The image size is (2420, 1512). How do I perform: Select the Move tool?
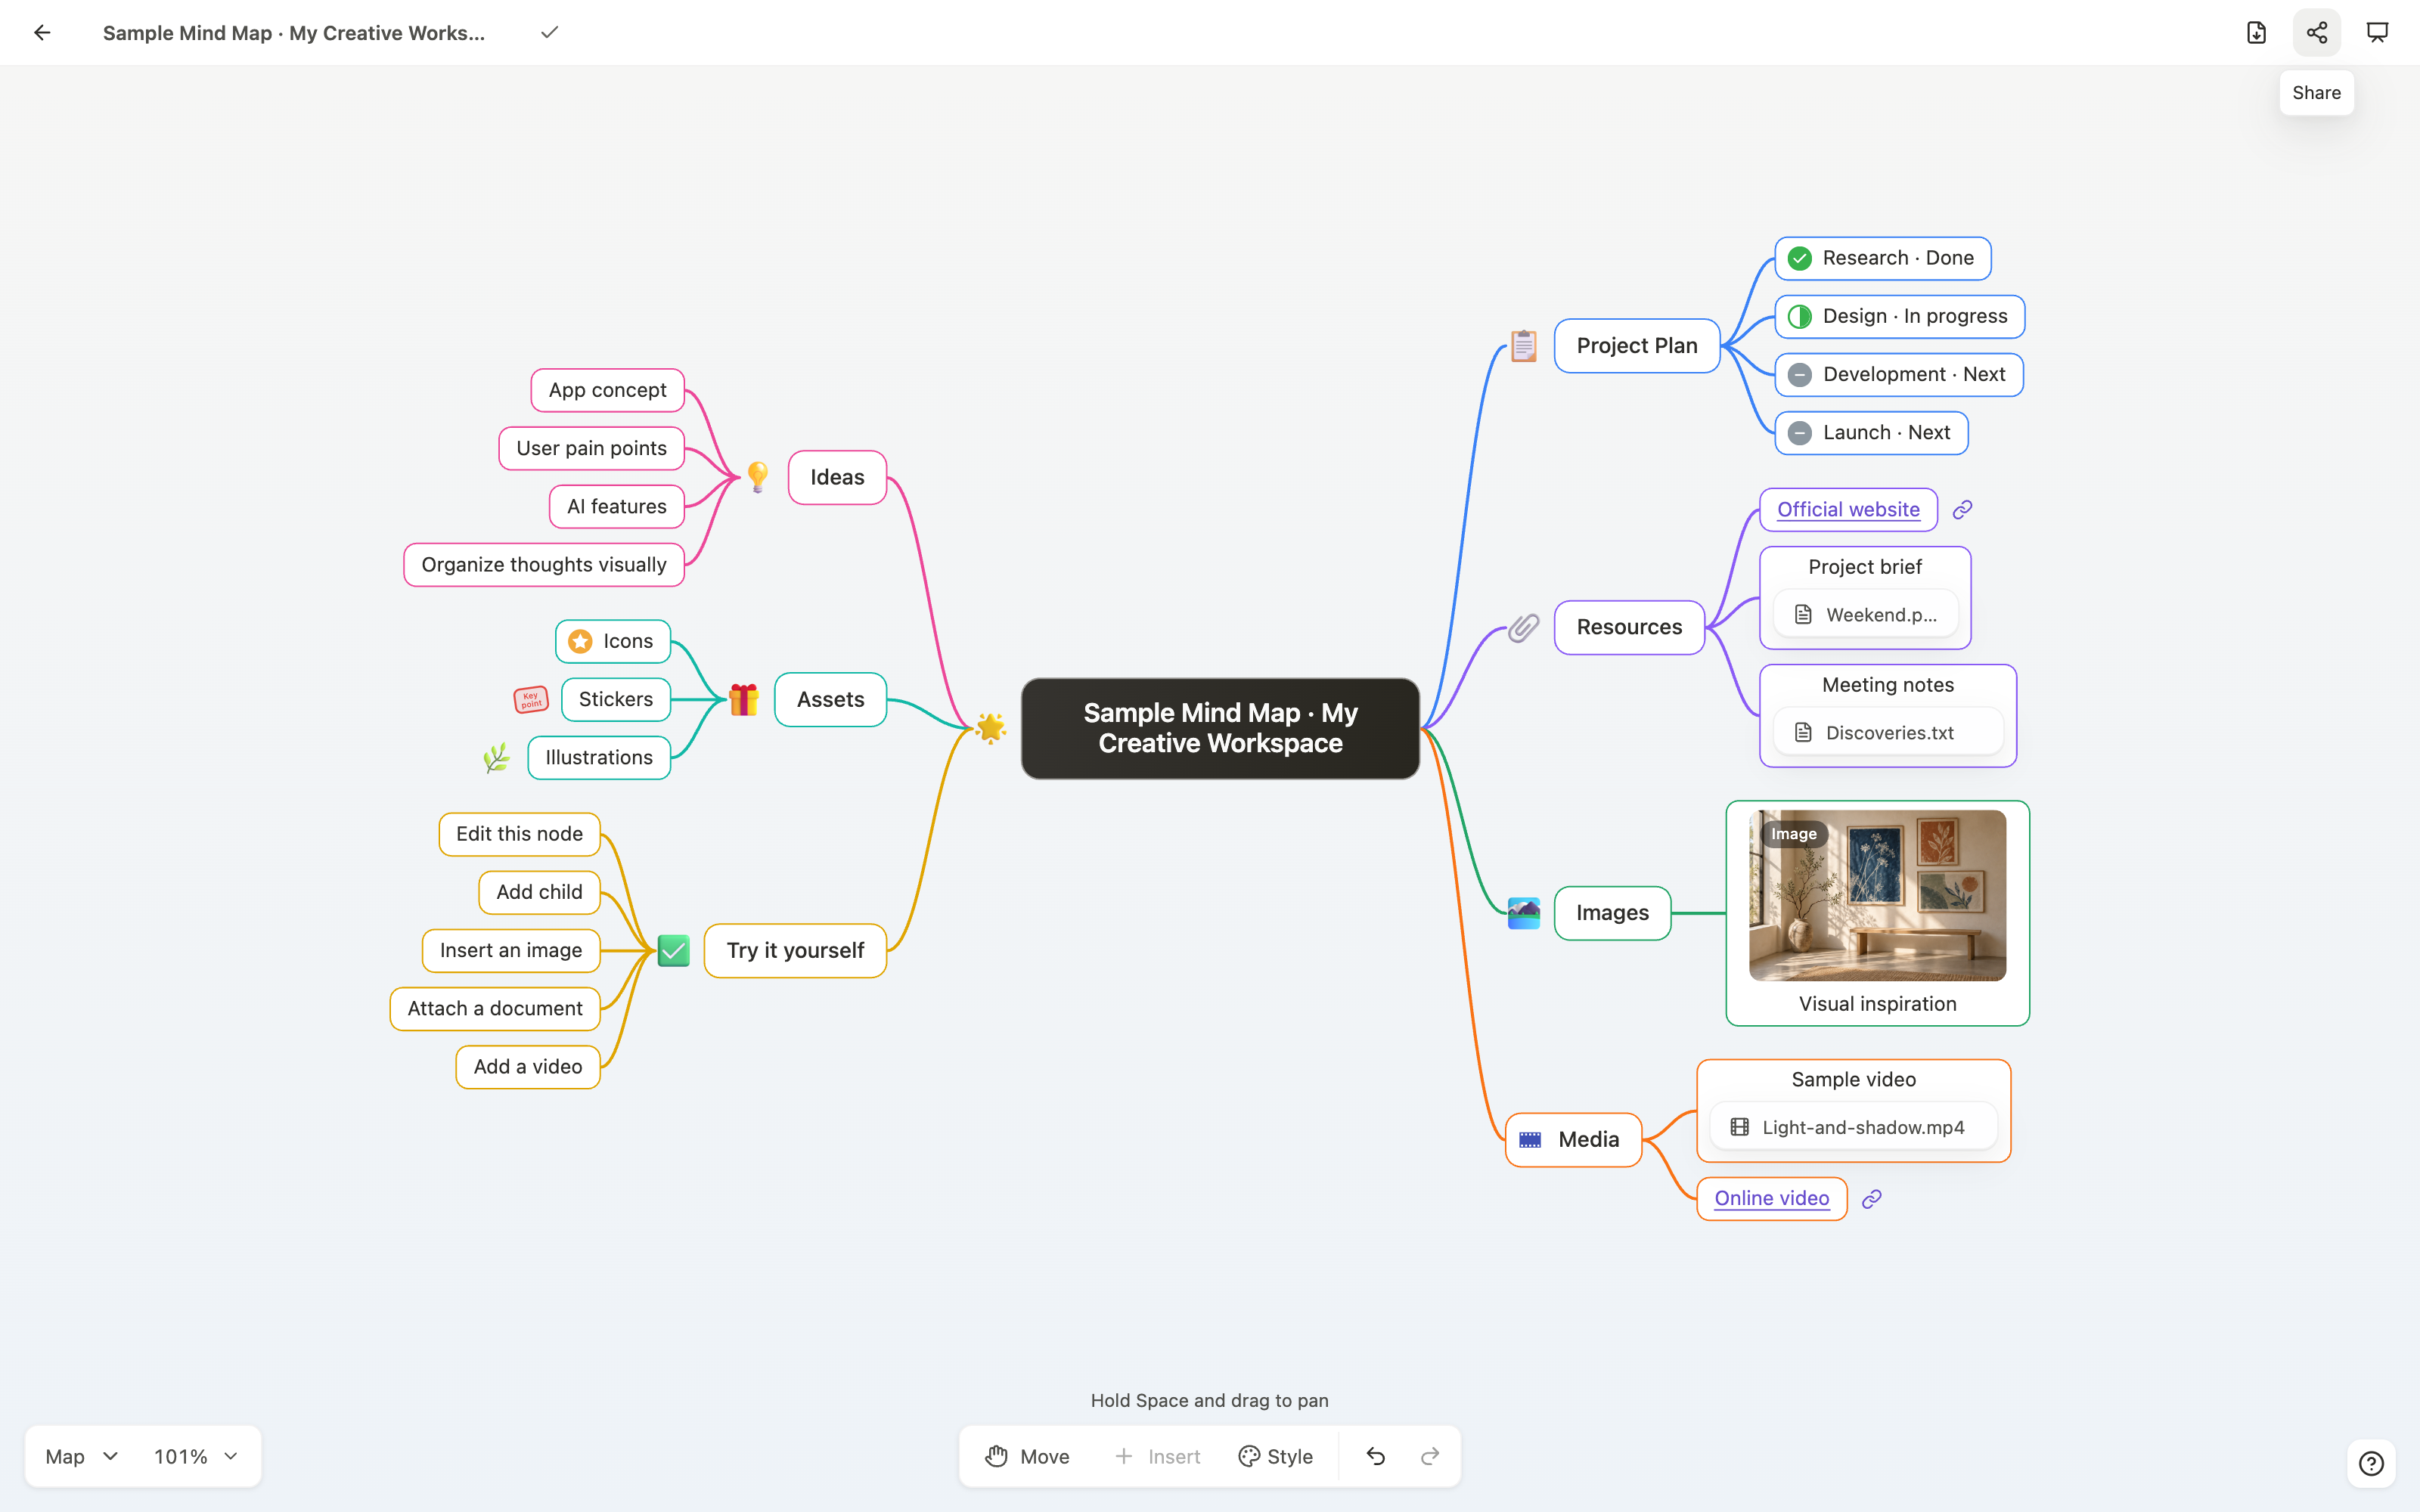click(1027, 1456)
